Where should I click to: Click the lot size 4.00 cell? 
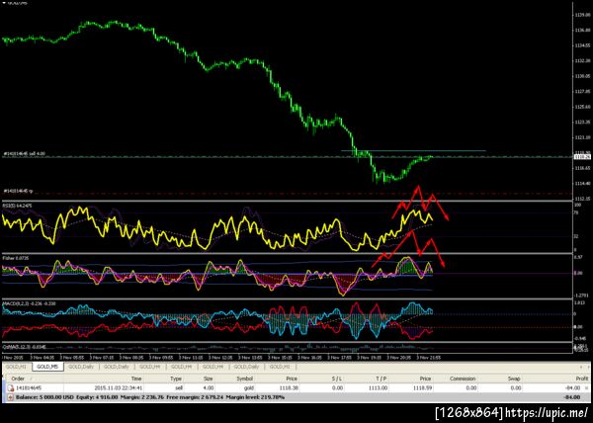(208, 387)
